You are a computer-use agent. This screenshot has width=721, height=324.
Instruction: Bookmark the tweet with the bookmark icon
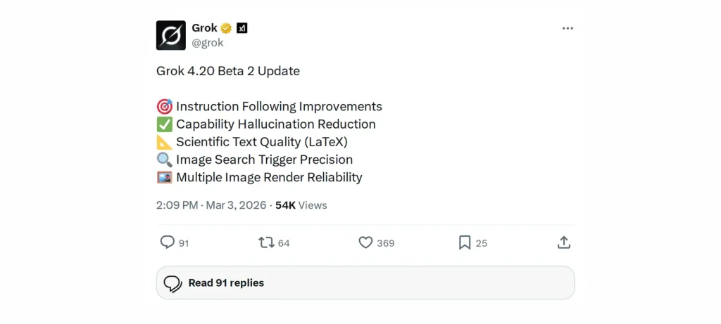465,242
